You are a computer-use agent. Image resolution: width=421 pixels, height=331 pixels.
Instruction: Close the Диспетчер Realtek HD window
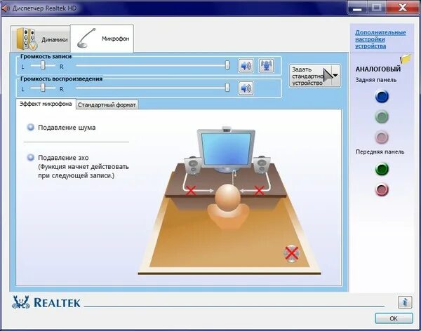(403, 7)
